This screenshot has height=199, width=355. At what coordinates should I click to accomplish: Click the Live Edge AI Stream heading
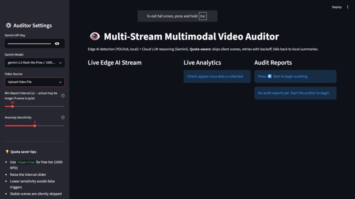pyautogui.click(x=115, y=62)
